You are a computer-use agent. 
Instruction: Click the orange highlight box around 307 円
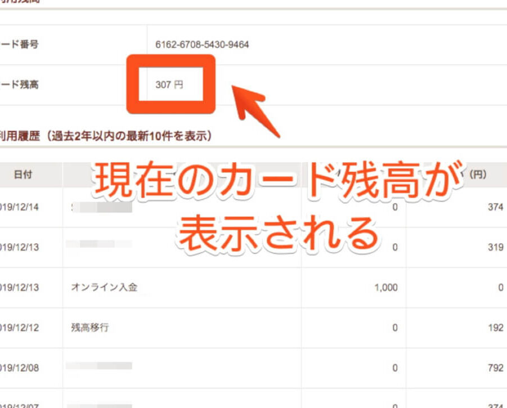click(170, 59)
